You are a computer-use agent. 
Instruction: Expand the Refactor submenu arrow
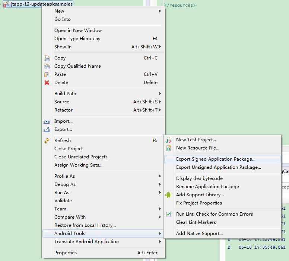(160, 110)
